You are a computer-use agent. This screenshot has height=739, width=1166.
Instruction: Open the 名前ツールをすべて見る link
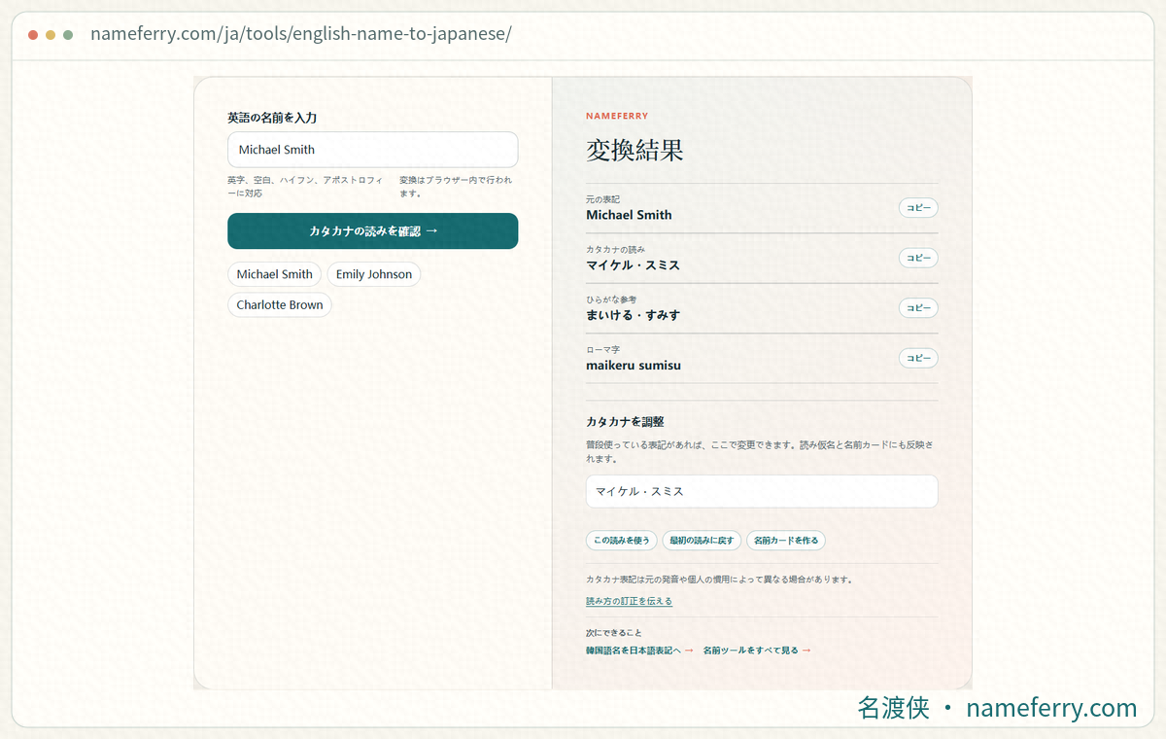coord(757,651)
